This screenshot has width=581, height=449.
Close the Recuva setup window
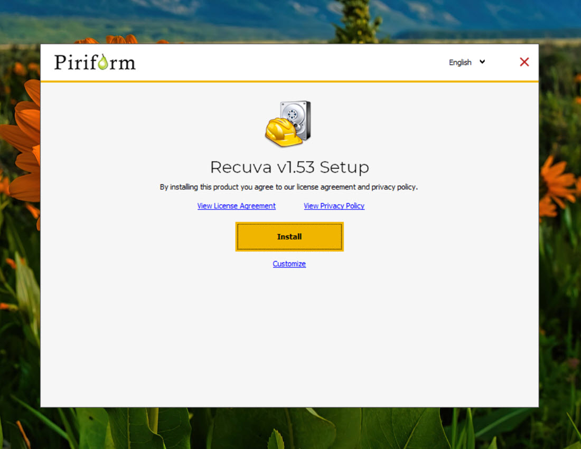(524, 62)
